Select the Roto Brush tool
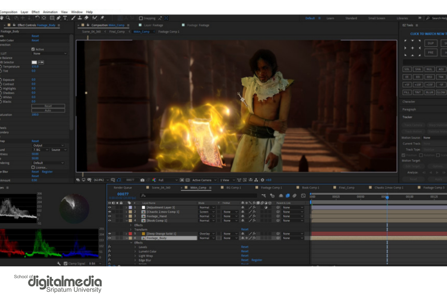Screen dimensions: 447x302 (95, 18)
